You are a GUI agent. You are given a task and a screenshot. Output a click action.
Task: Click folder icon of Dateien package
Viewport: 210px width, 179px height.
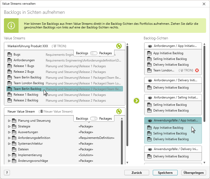coord(14,149)
